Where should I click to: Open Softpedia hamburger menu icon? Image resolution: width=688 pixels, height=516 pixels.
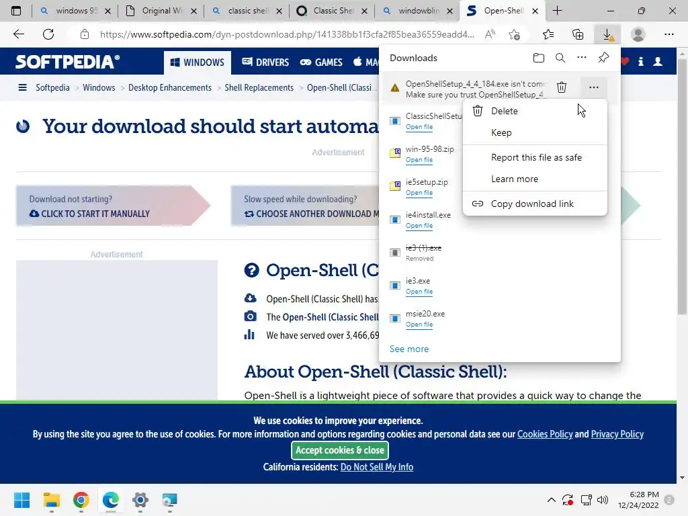(x=22, y=87)
